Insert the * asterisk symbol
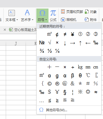Image resolution: width=103 pixels, height=119 pixels. (80, 84)
